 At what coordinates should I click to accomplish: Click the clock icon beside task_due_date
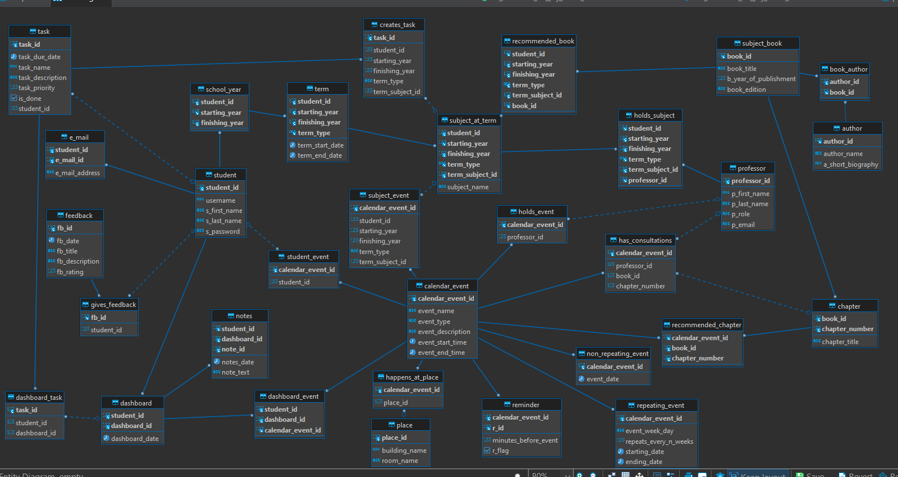(x=14, y=57)
